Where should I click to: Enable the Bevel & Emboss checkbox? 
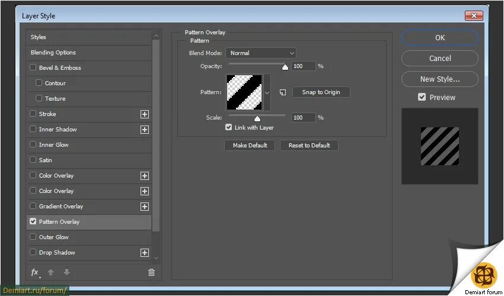33,67
